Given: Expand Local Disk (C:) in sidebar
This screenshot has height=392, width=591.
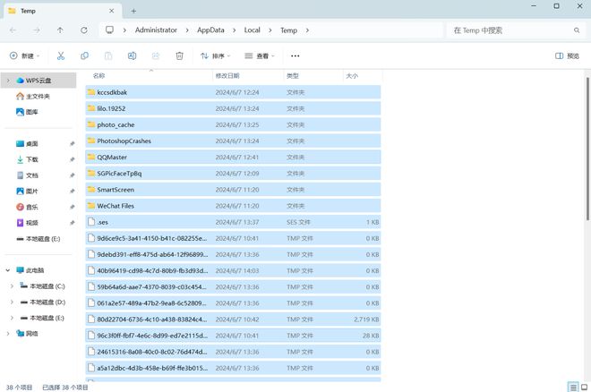Looking at the screenshot, I should (12, 286).
